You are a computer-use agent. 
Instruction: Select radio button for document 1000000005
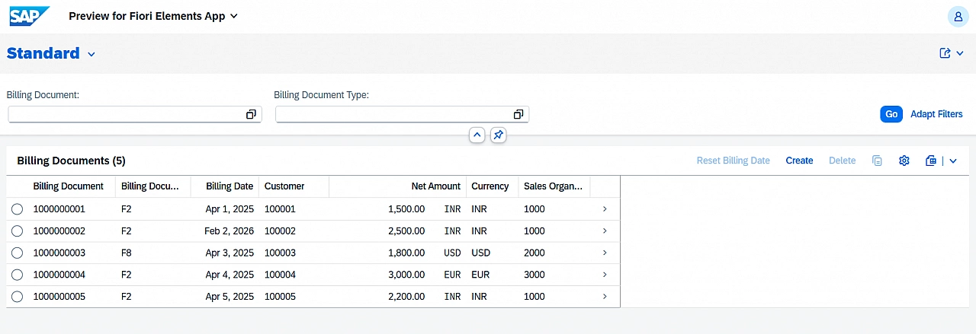click(18, 297)
